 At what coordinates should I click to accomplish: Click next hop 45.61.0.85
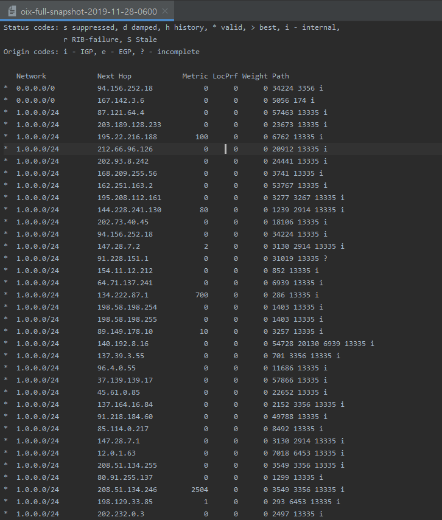119,392
